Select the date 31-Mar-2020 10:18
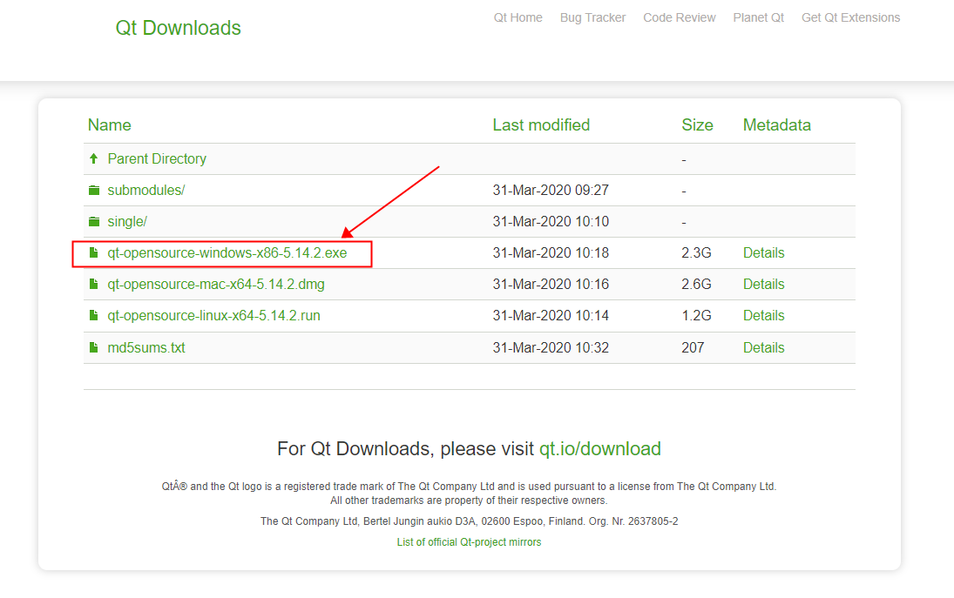This screenshot has width=954, height=598. [x=551, y=252]
